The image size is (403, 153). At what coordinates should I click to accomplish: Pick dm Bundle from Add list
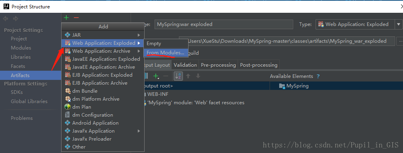click(103, 91)
